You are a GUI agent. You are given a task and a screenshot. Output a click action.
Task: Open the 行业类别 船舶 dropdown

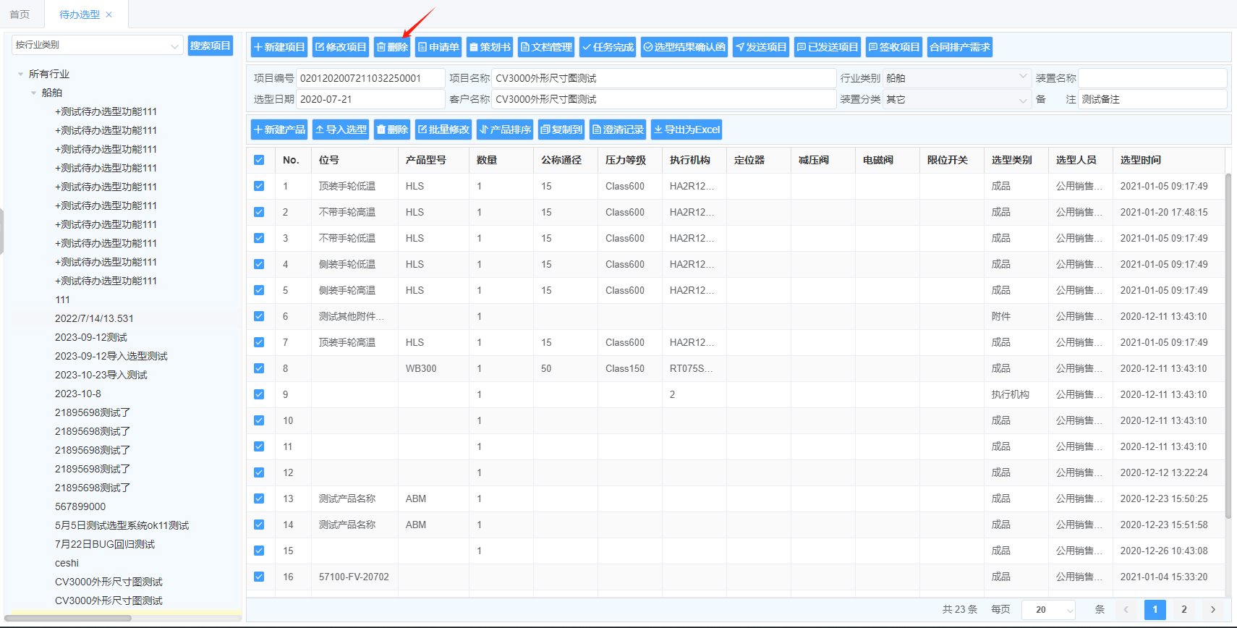(x=956, y=77)
